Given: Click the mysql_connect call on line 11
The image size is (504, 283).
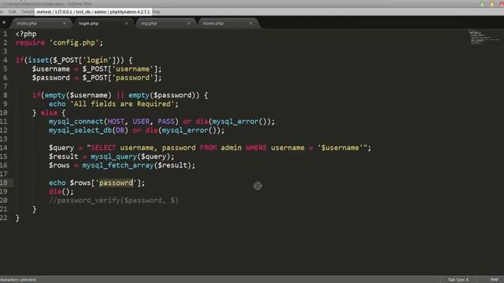Looking at the screenshot, I should pos(113,122).
